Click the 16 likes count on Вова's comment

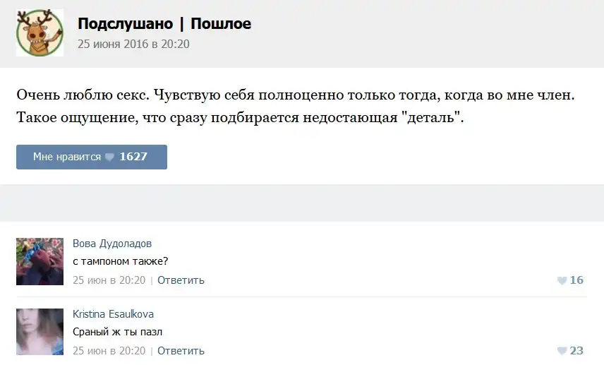576,280
